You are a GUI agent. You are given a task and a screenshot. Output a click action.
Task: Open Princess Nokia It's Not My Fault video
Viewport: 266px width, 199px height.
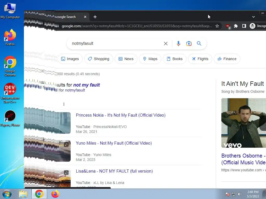tap(121, 115)
